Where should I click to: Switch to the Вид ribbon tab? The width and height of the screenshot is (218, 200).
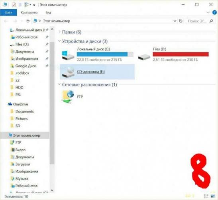(48, 12)
